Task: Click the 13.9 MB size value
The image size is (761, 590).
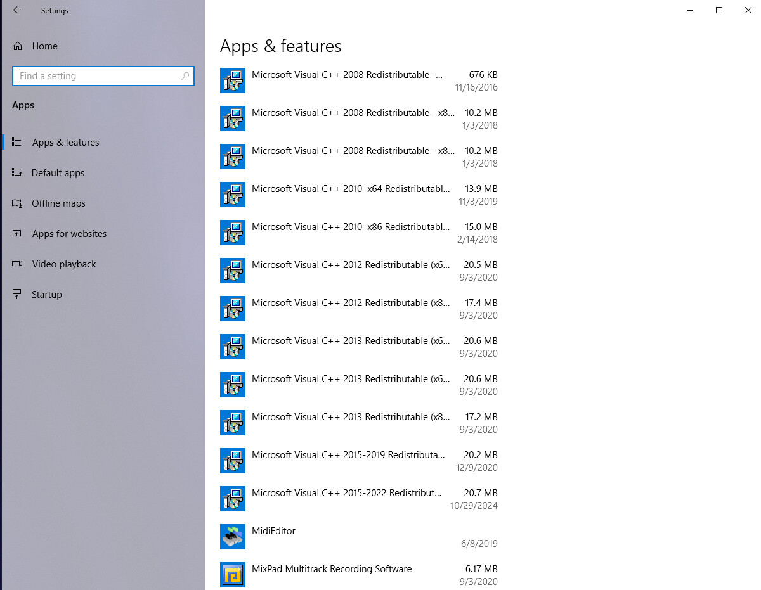Action: coord(481,189)
